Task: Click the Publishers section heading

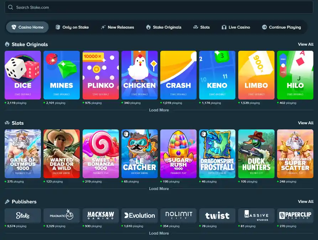Action: [x=24, y=202]
